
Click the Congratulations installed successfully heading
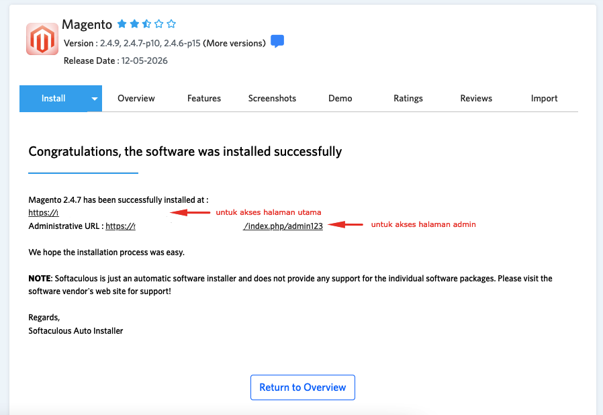coord(185,151)
